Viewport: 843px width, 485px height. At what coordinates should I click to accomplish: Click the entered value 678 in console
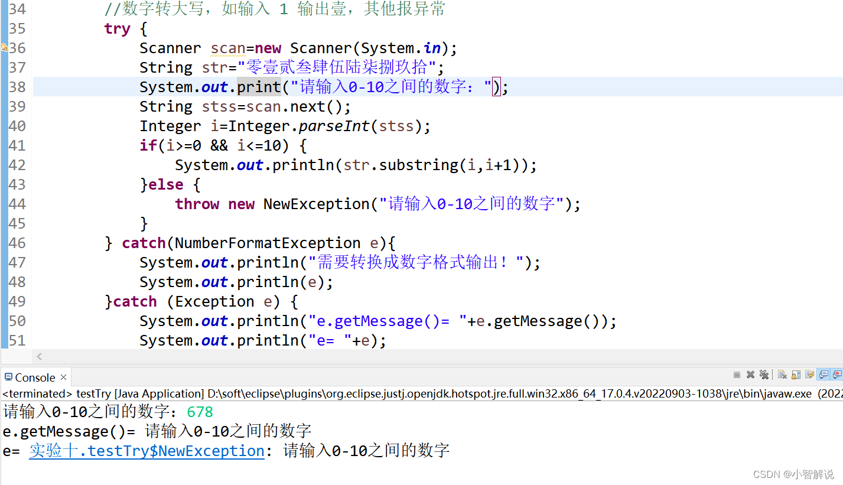(x=200, y=412)
